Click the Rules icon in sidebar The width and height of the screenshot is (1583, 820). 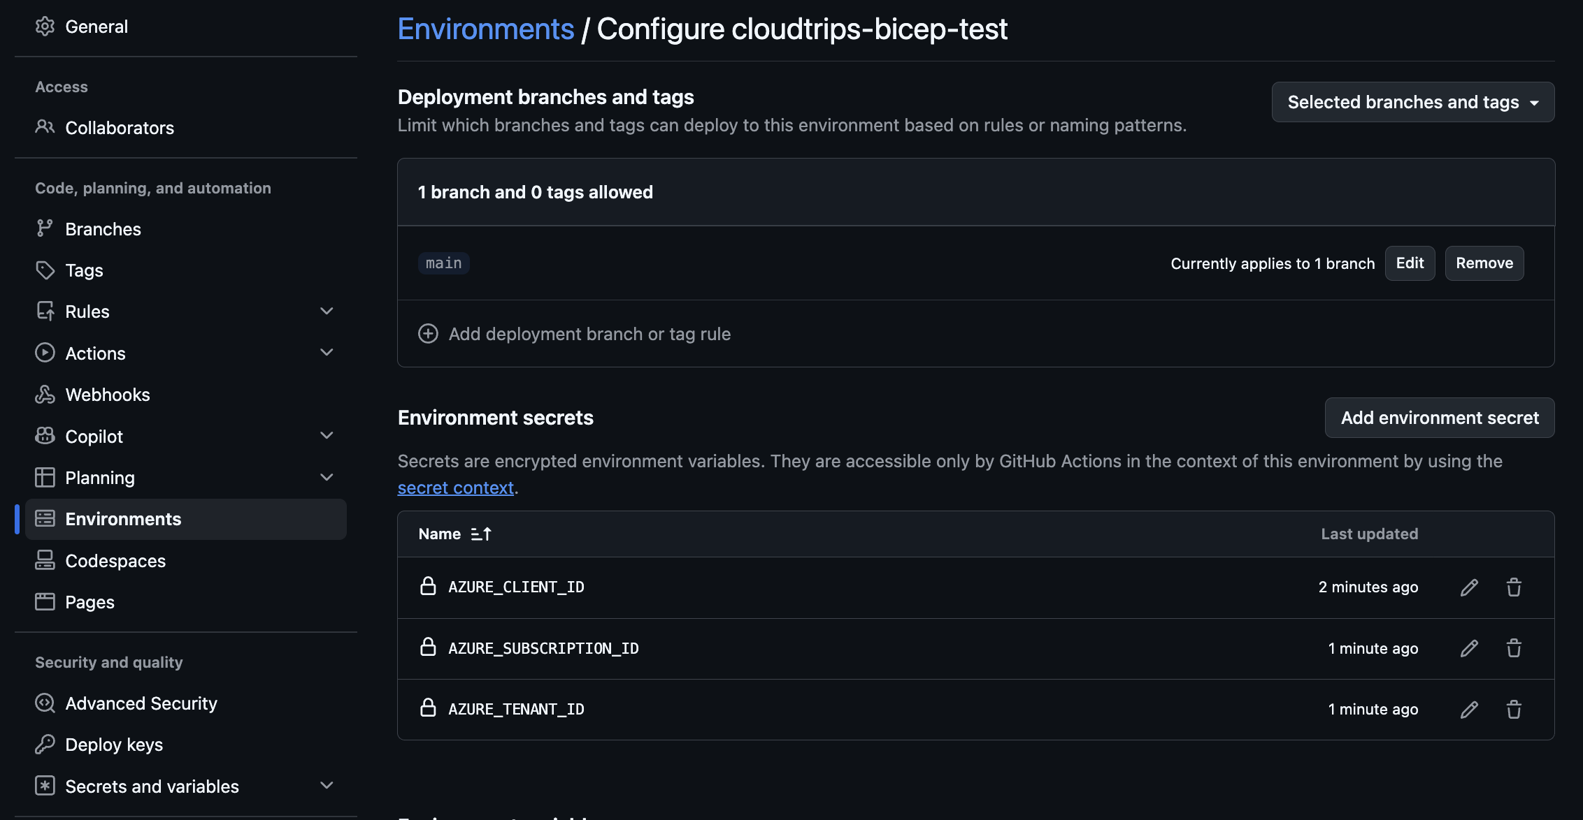45,311
